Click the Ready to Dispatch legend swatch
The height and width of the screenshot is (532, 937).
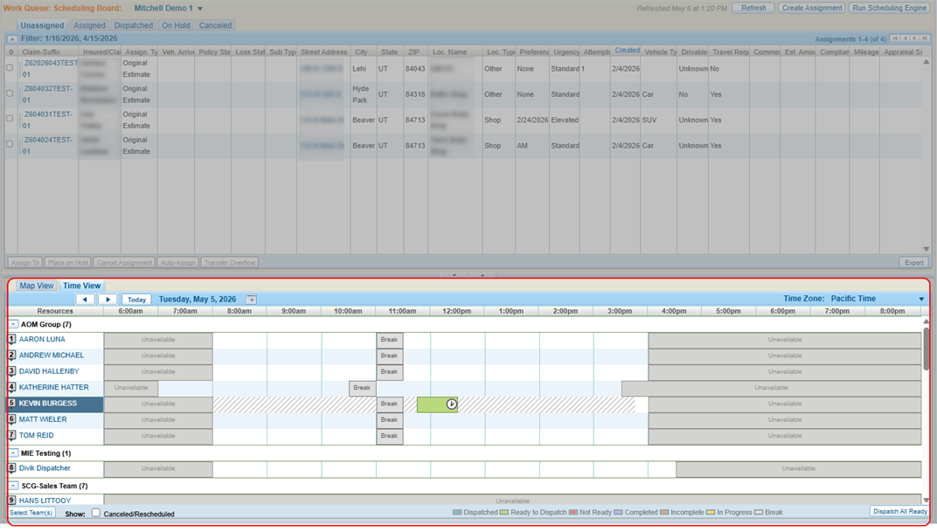tap(504, 512)
